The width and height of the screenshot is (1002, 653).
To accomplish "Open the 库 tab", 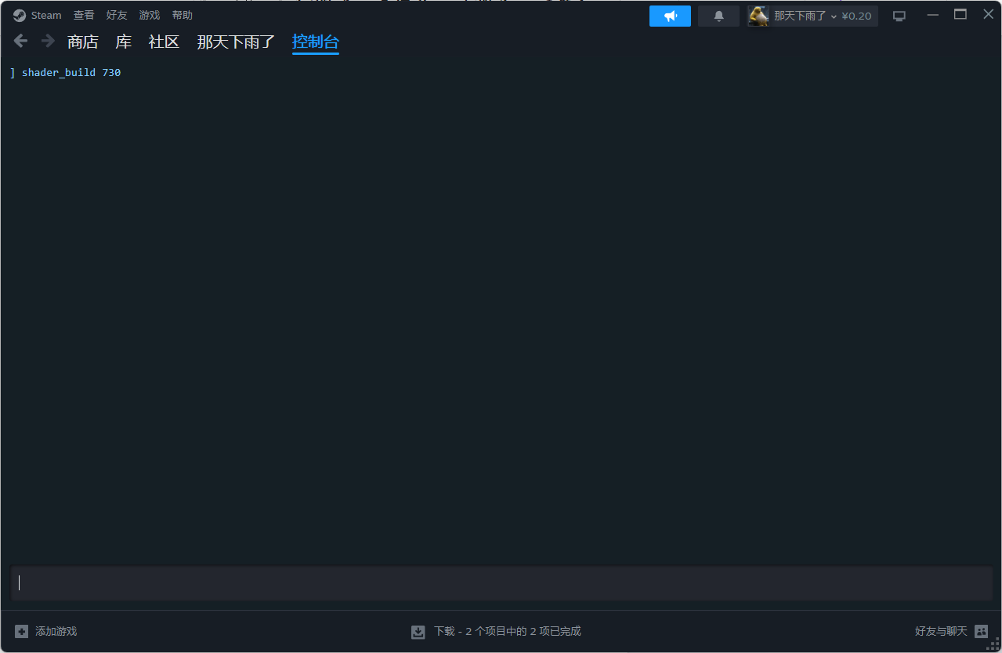I will [x=124, y=42].
